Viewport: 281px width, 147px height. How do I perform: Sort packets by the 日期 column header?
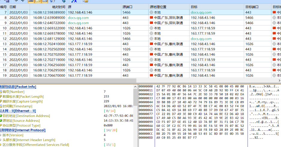[13, 7]
